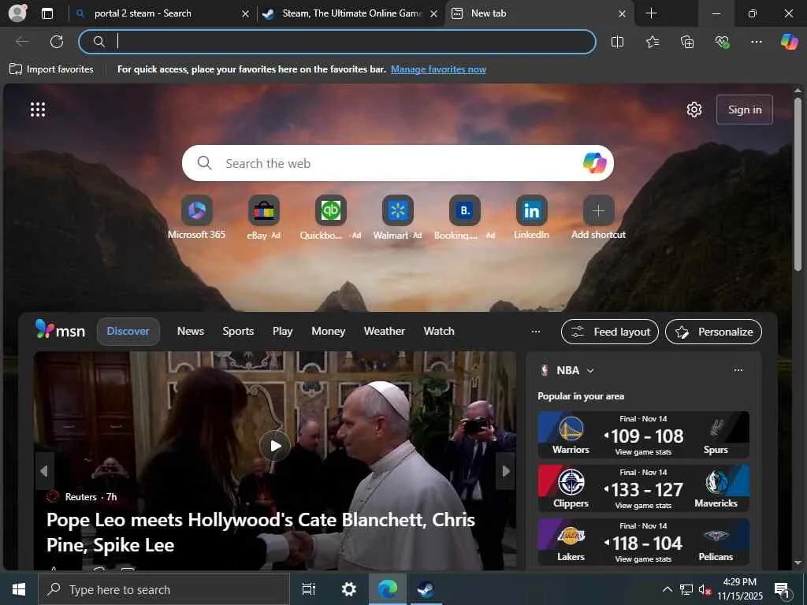Viewport: 807px width, 605px height.
Task: Open the Edge profile avatar menu
Action: (x=17, y=13)
